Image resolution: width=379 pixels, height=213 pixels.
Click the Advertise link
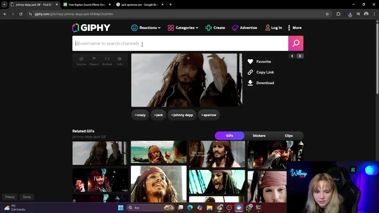point(245,28)
